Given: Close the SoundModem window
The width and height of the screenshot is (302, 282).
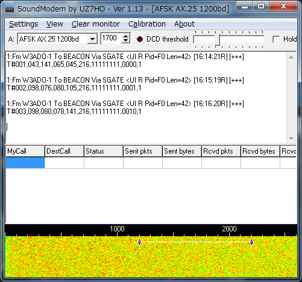Looking at the screenshot, I should [283, 7].
